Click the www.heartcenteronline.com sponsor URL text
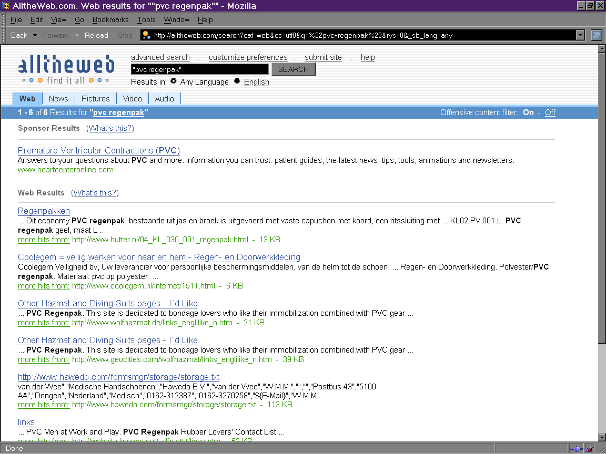606x454 pixels. 66,170
